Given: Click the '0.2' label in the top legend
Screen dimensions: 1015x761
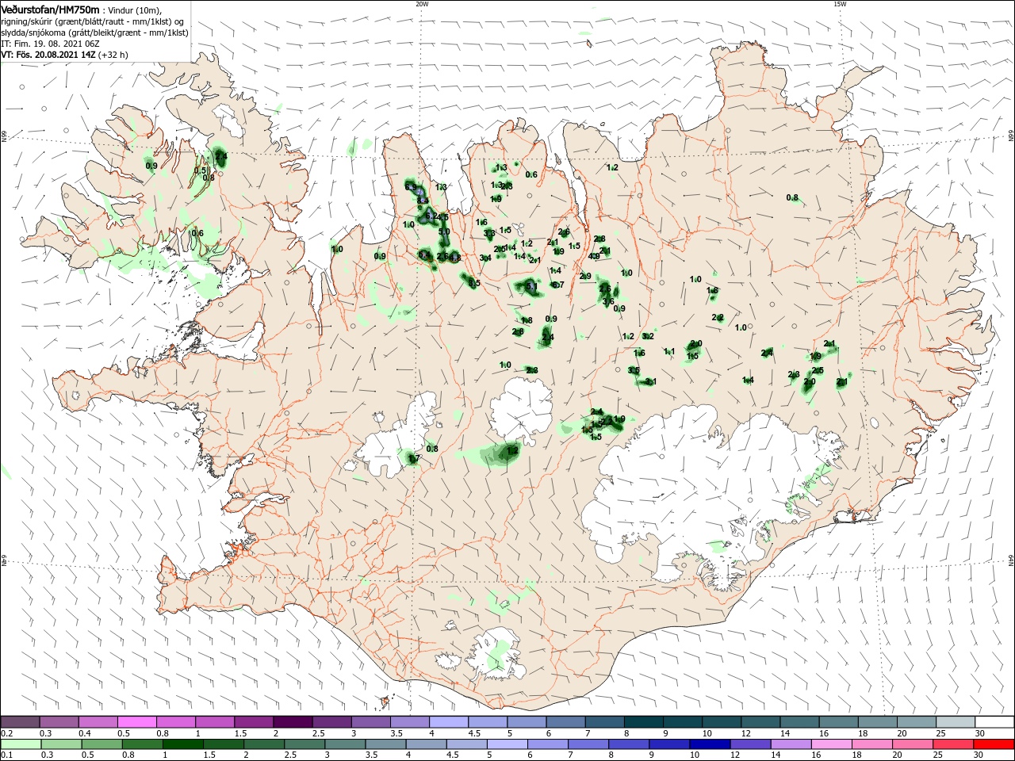Looking at the screenshot, I should [x=6, y=733].
